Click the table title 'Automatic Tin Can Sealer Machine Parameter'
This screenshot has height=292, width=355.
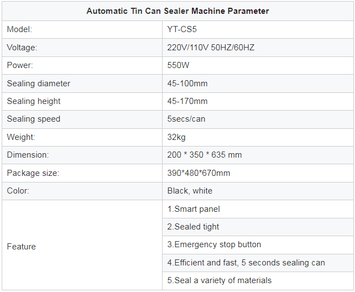[x=177, y=11]
